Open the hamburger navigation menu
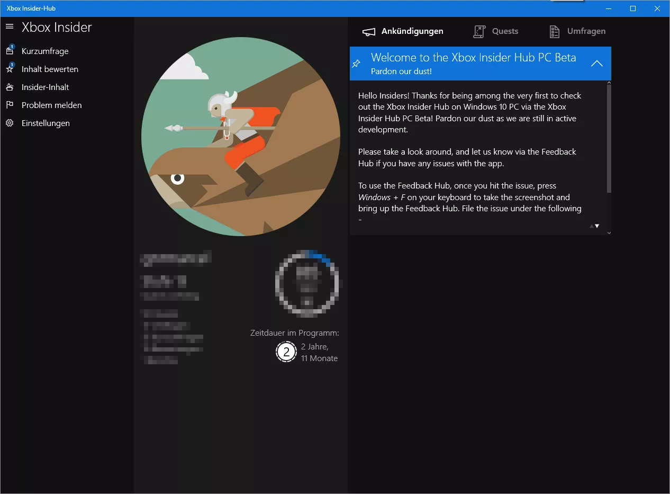This screenshot has height=494, width=670. click(10, 26)
